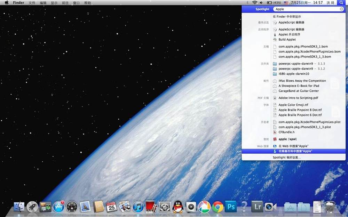Image resolution: width=348 pixels, height=217 pixels.
Task: Open the Apple menu
Action: [x=6, y=3]
